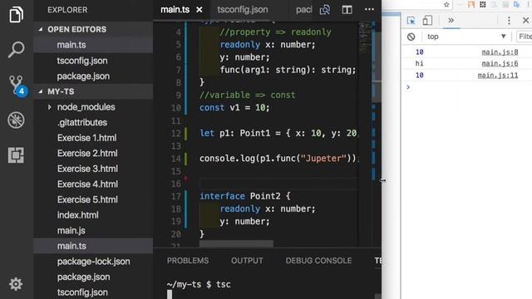
Task: Open editor More Actions ellipsis menu
Action: (x=369, y=9)
